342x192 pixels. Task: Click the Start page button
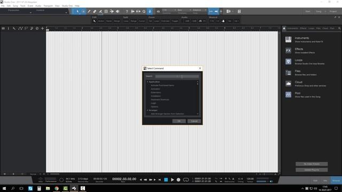308,11
